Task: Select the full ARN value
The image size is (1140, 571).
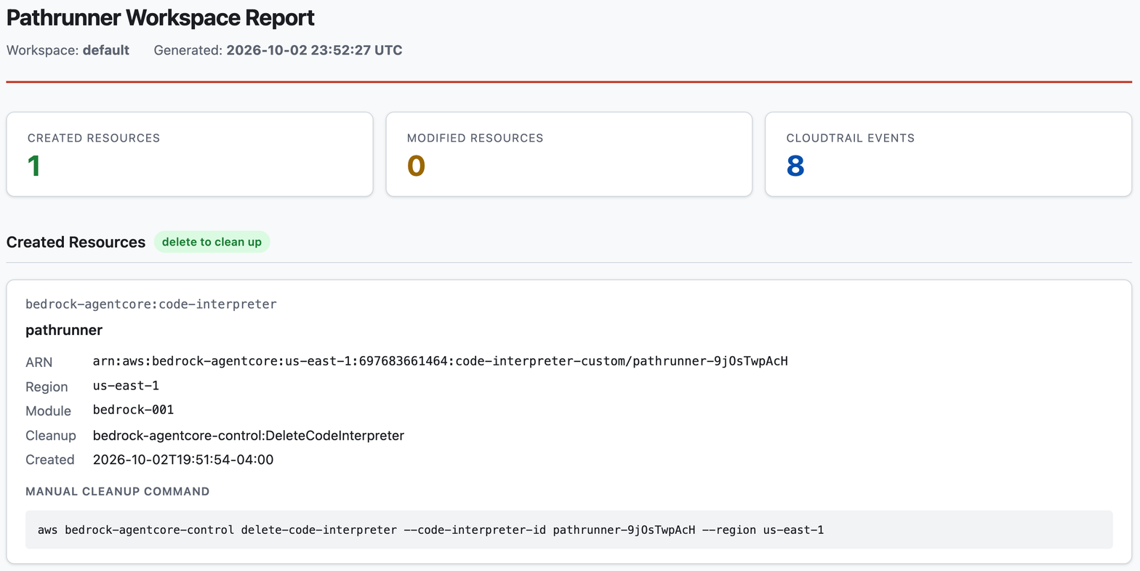Action: coord(441,361)
